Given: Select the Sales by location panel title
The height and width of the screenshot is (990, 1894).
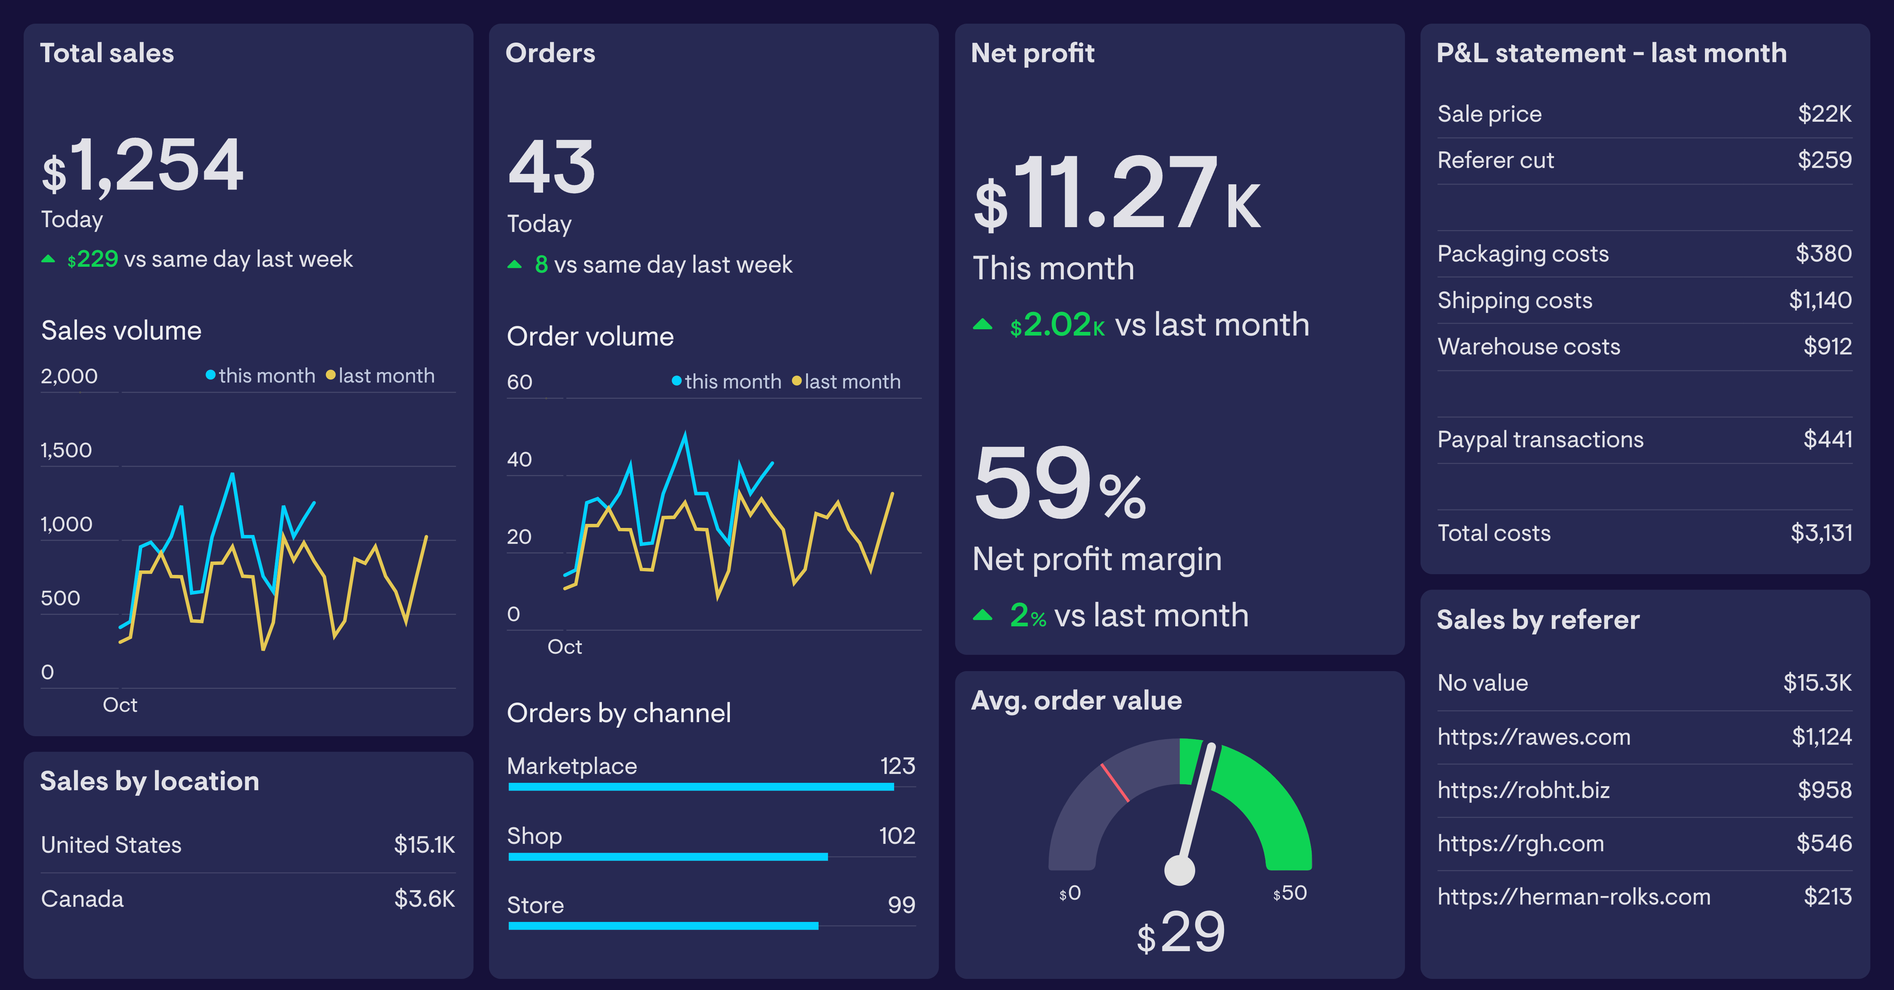Looking at the screenshot, I should pyautogui.click(x=149, y=781).
